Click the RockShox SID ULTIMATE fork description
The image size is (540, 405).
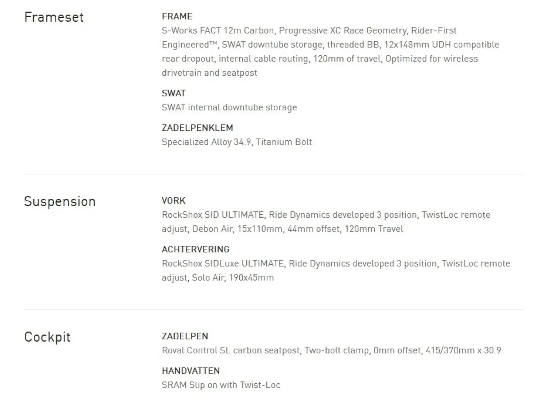(x=326, y=222)
